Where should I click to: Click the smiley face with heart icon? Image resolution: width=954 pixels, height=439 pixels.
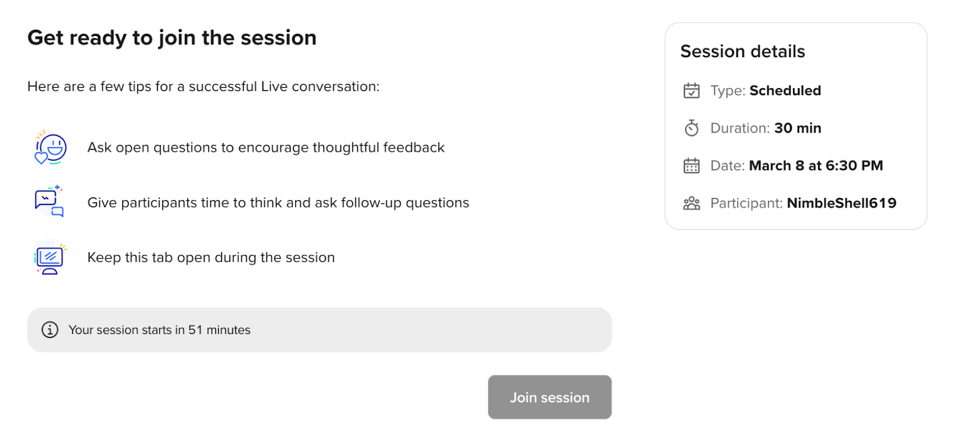click(x=51, y=148)
